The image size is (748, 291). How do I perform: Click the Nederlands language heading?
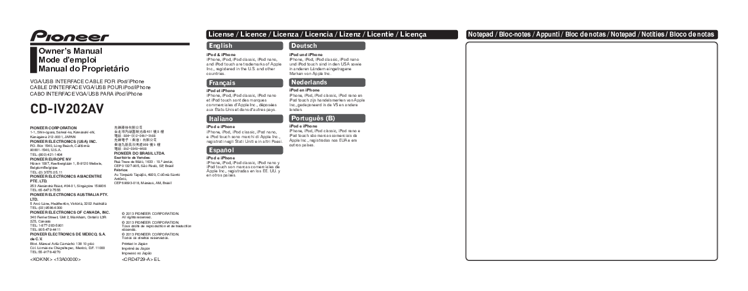coord(327,82)
